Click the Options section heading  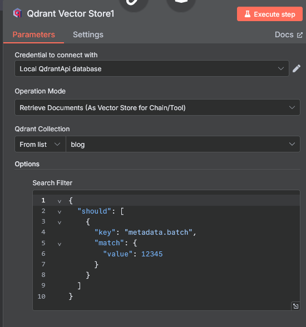pyautogui.click(x=27, y=164)
